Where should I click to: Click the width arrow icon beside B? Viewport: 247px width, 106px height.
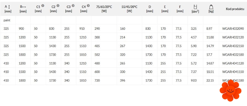(24, 7)
